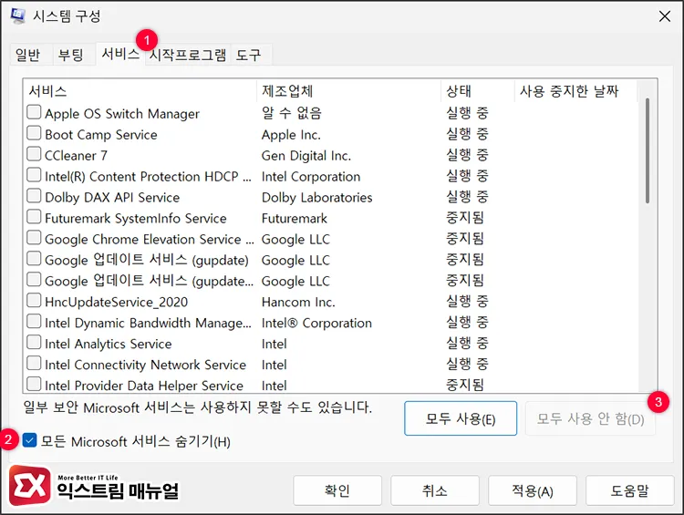Viewport: 684px width, 515px height.
Task: Switch to the 일반 tab
Action: point(27,55)
